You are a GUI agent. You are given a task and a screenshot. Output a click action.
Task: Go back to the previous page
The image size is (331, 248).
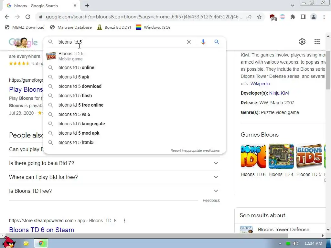[7, 17]
